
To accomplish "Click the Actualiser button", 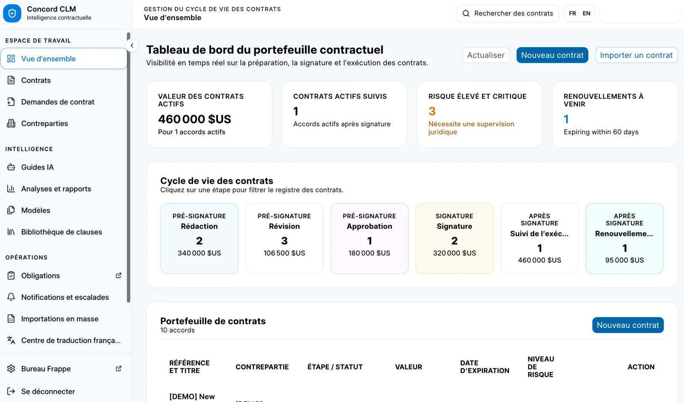I will (x=486, y=55).
